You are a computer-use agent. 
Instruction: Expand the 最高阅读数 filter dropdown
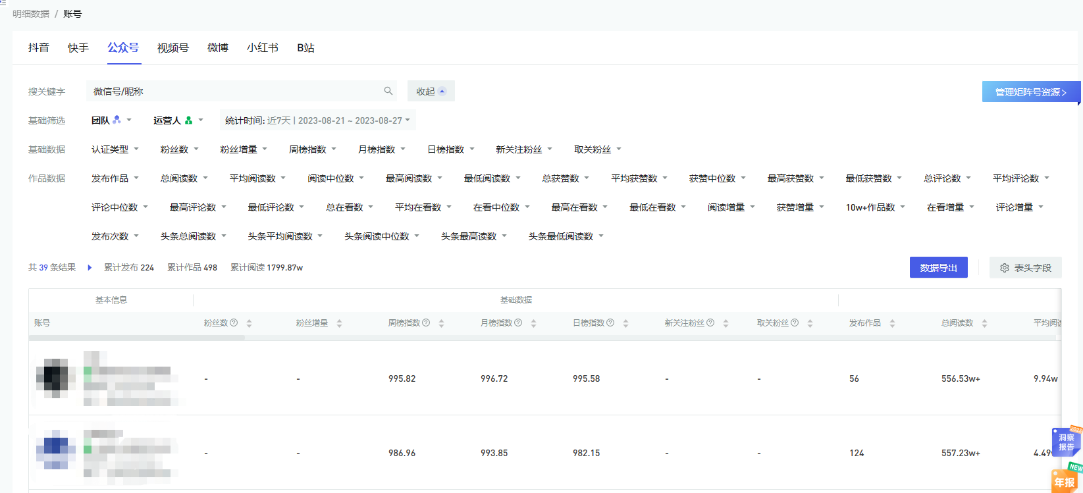pyautogui.click(x=414, y=178)
